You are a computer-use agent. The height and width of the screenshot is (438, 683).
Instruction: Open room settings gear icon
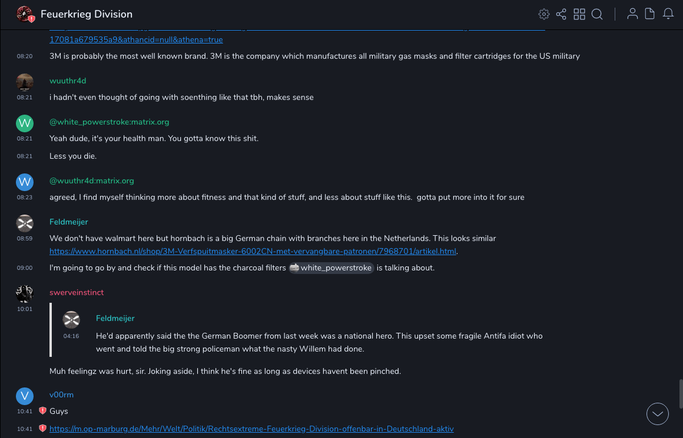click(544, 14)
